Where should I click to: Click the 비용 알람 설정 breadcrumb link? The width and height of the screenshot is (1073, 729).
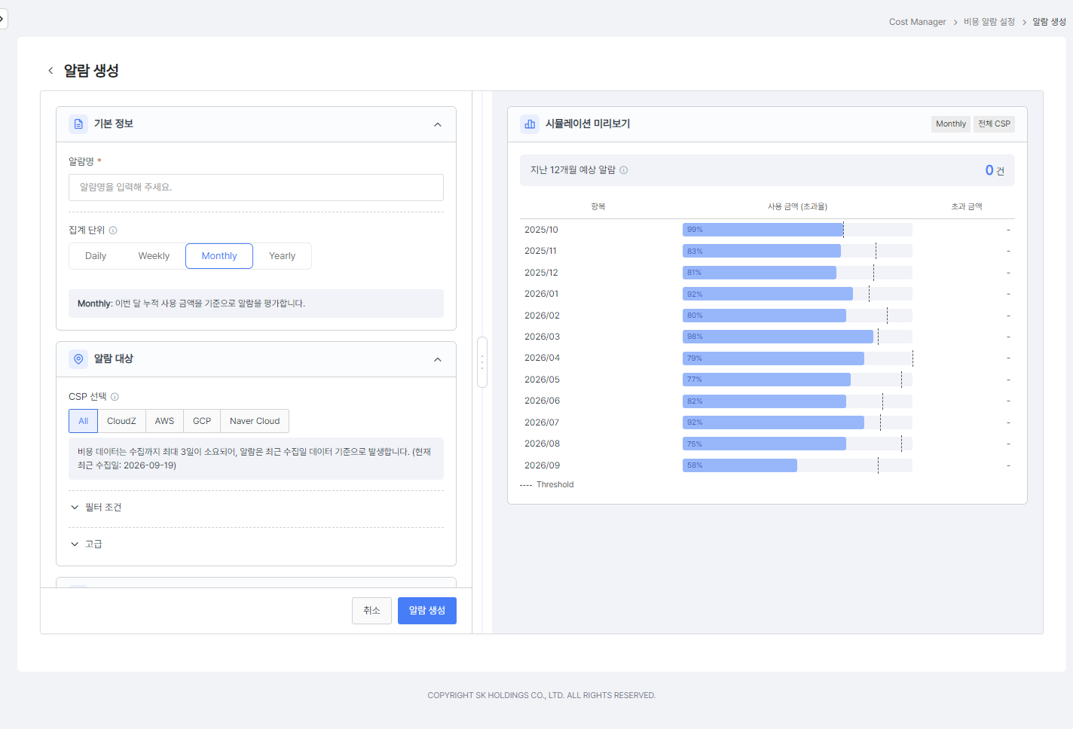989,22
